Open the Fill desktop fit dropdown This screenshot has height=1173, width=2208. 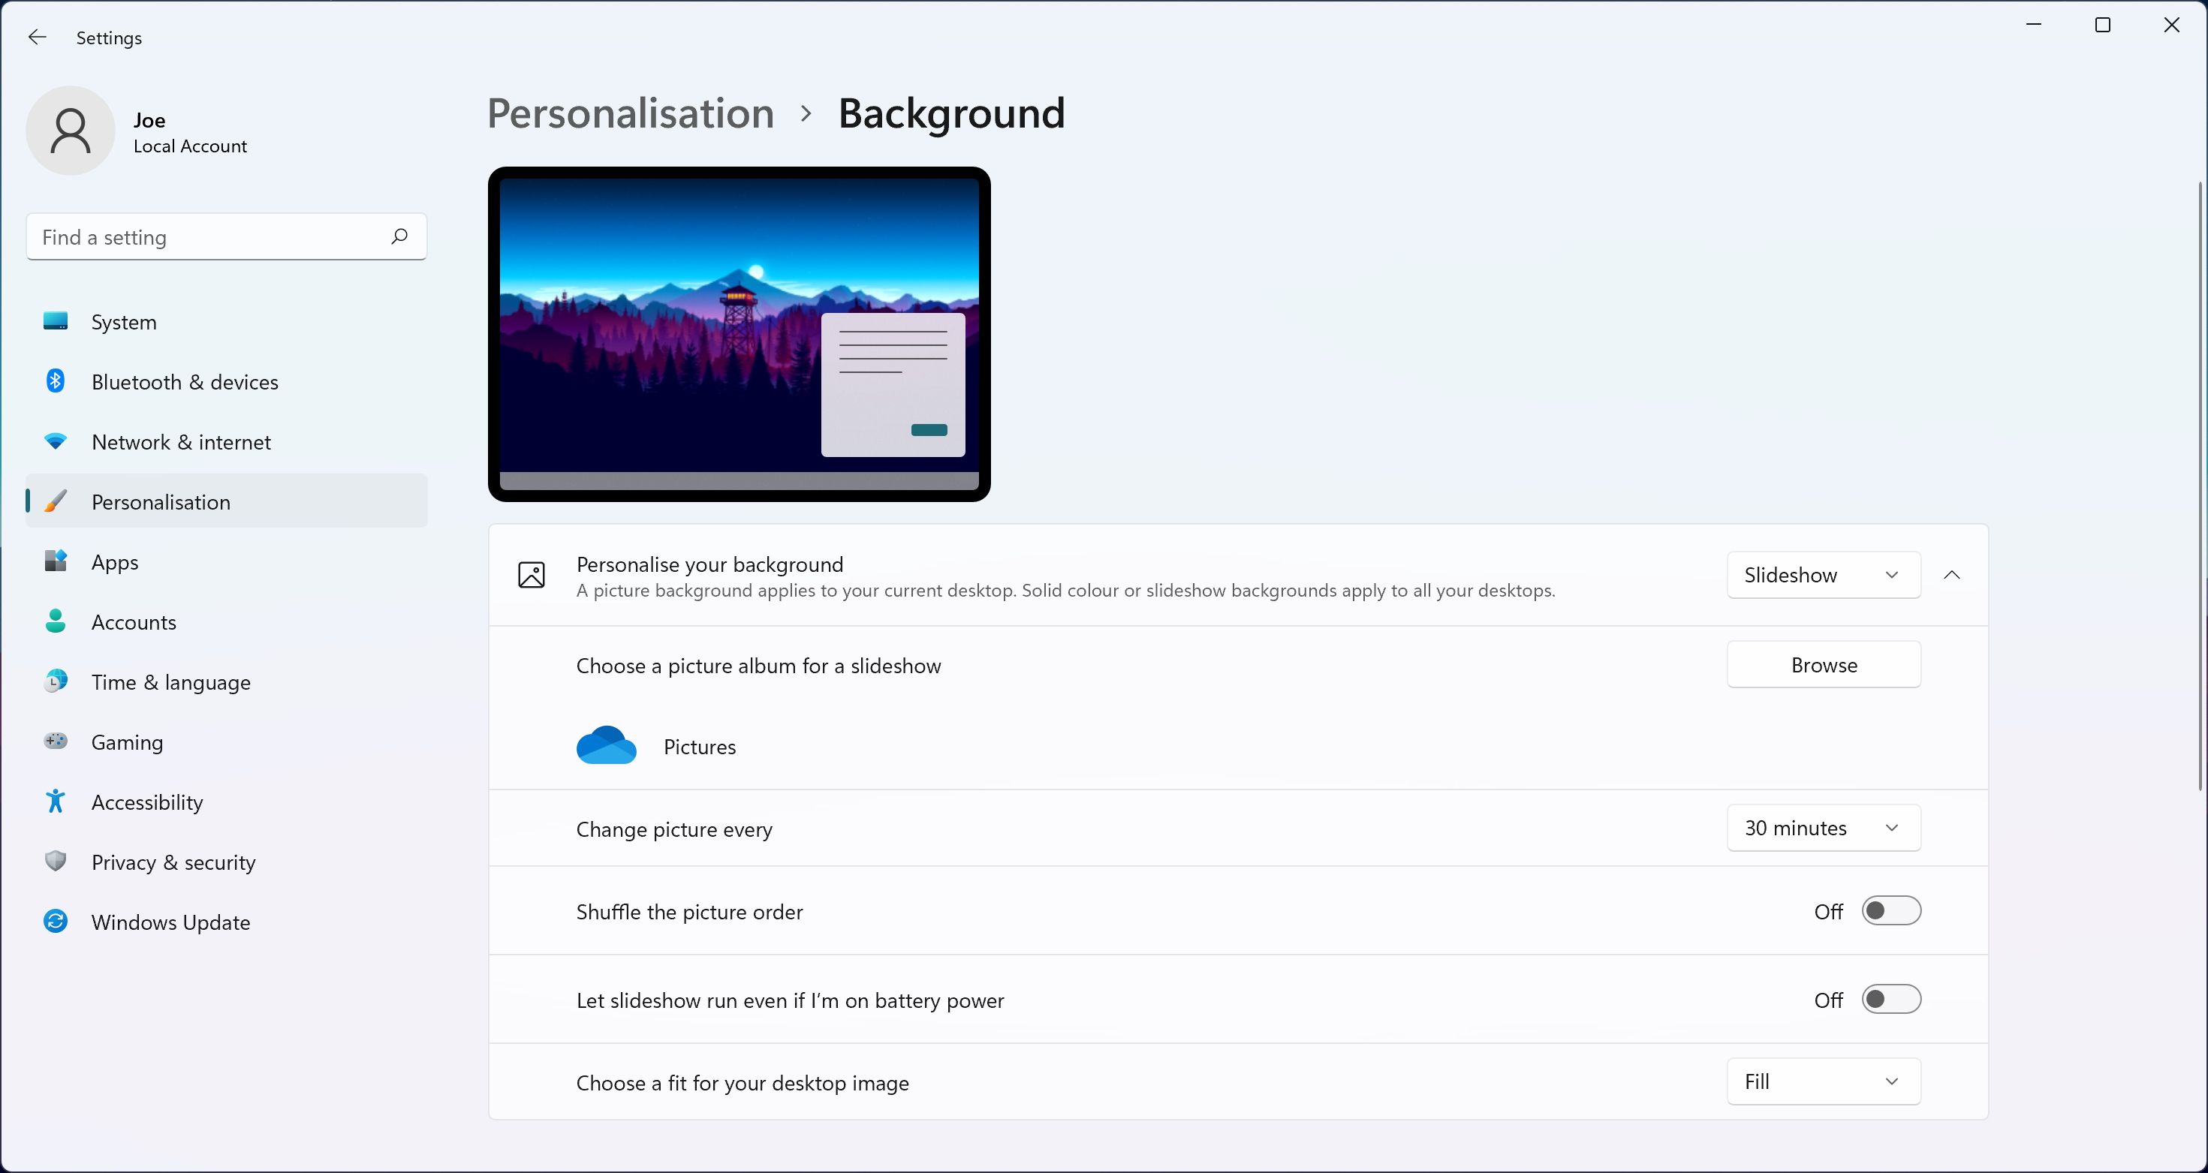pyautogui.click(x=1823, y=1081)
